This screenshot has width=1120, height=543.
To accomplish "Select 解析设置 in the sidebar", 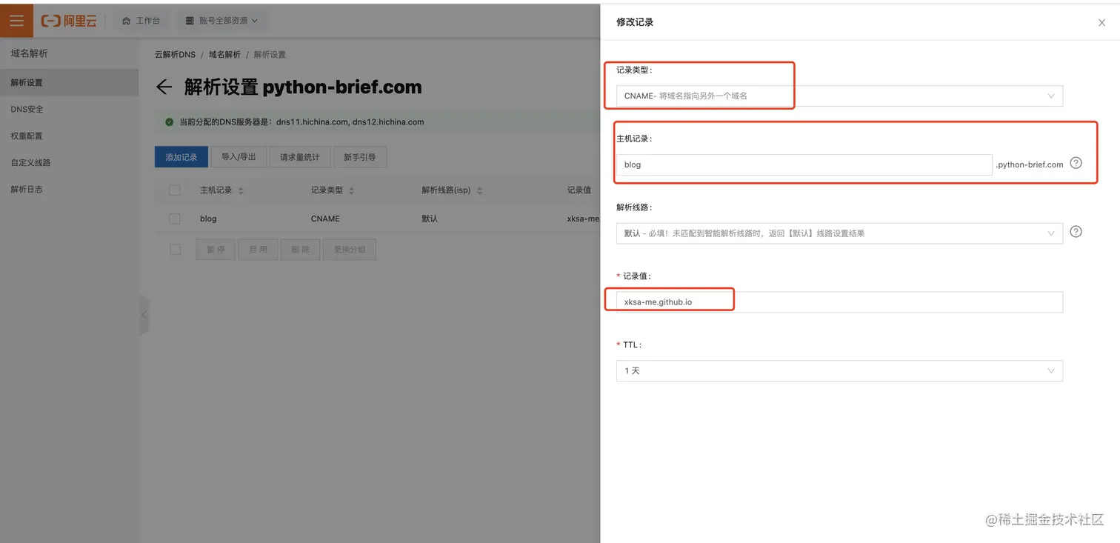I will [x=69, y=82].
